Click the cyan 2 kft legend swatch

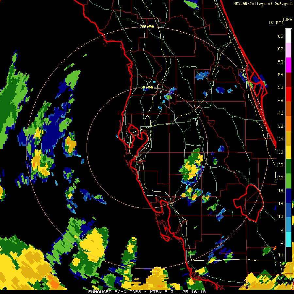click(288, 239)
